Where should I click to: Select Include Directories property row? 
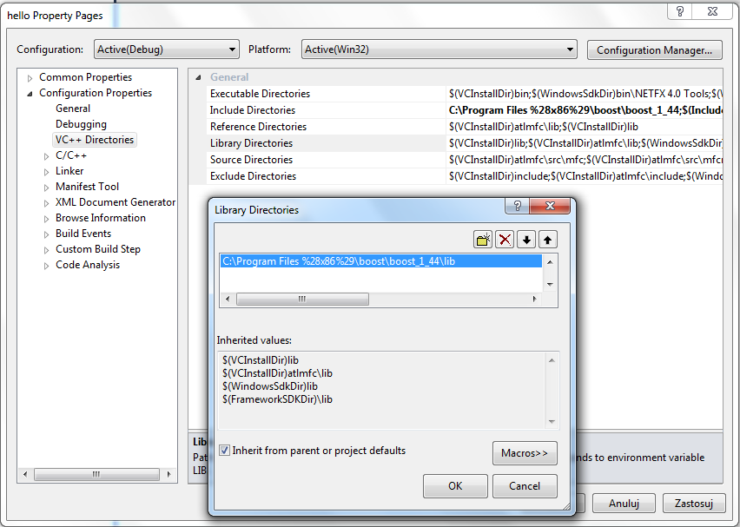click(253, 110)
